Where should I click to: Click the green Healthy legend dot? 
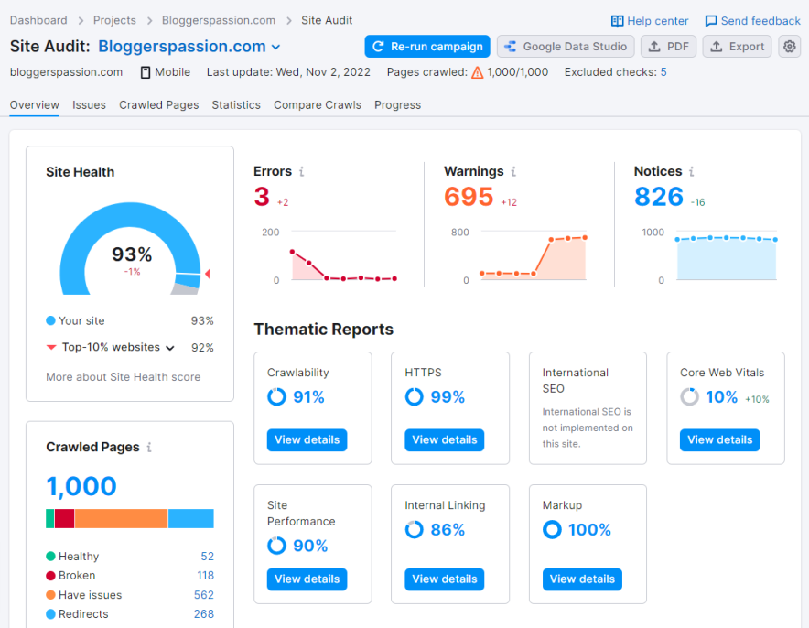click(50, 557)
